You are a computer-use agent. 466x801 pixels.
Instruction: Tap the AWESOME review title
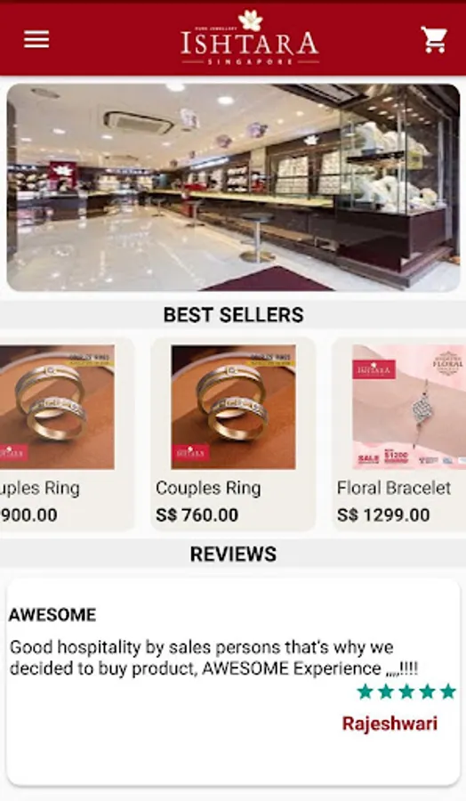tap(52, 614)
